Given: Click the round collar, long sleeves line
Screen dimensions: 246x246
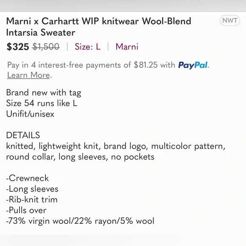Looking at the screenshot, I should tap(80, 157).
